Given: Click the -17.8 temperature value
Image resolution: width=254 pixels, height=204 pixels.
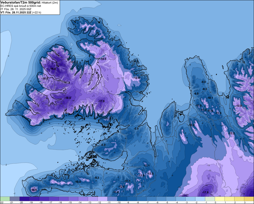Looking at the screenshot, I should pyautogui.click(x=102, y=101).
